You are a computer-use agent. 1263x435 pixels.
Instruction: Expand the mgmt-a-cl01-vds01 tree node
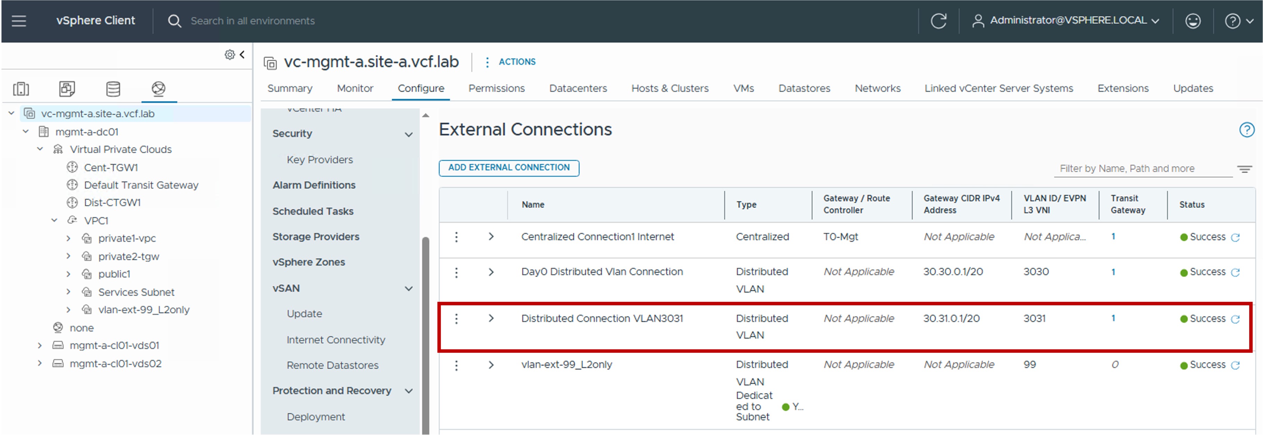40,346
